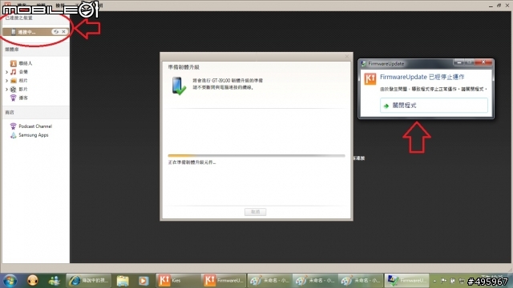Switch to FirmwareU... taskbar button with Kies icon
The height and width of the screenshot is (288, 513).
pos(224,281)
